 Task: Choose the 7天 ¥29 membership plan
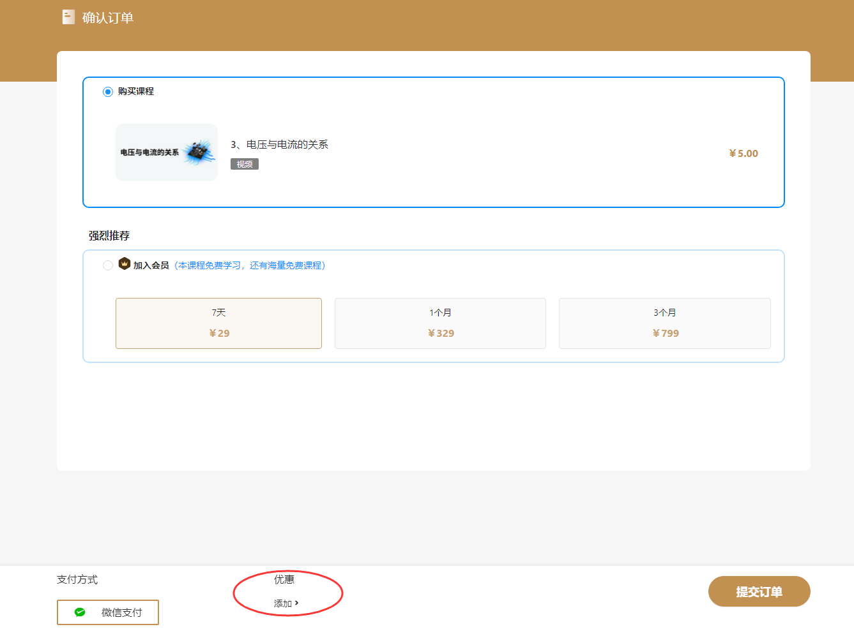218,323
